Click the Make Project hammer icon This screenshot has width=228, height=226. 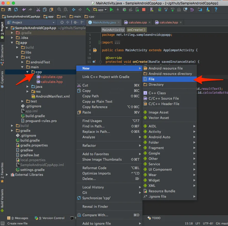(88, 10)
